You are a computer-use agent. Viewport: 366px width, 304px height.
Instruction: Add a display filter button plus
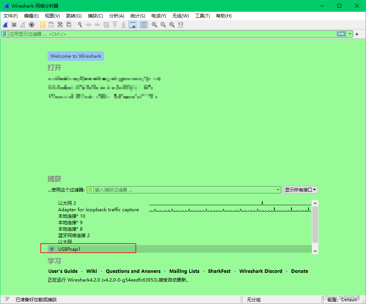(357, 34)
